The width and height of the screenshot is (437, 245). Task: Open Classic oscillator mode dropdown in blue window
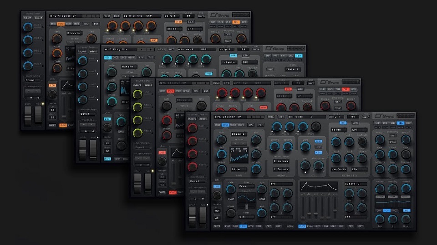tap(239, 134)
